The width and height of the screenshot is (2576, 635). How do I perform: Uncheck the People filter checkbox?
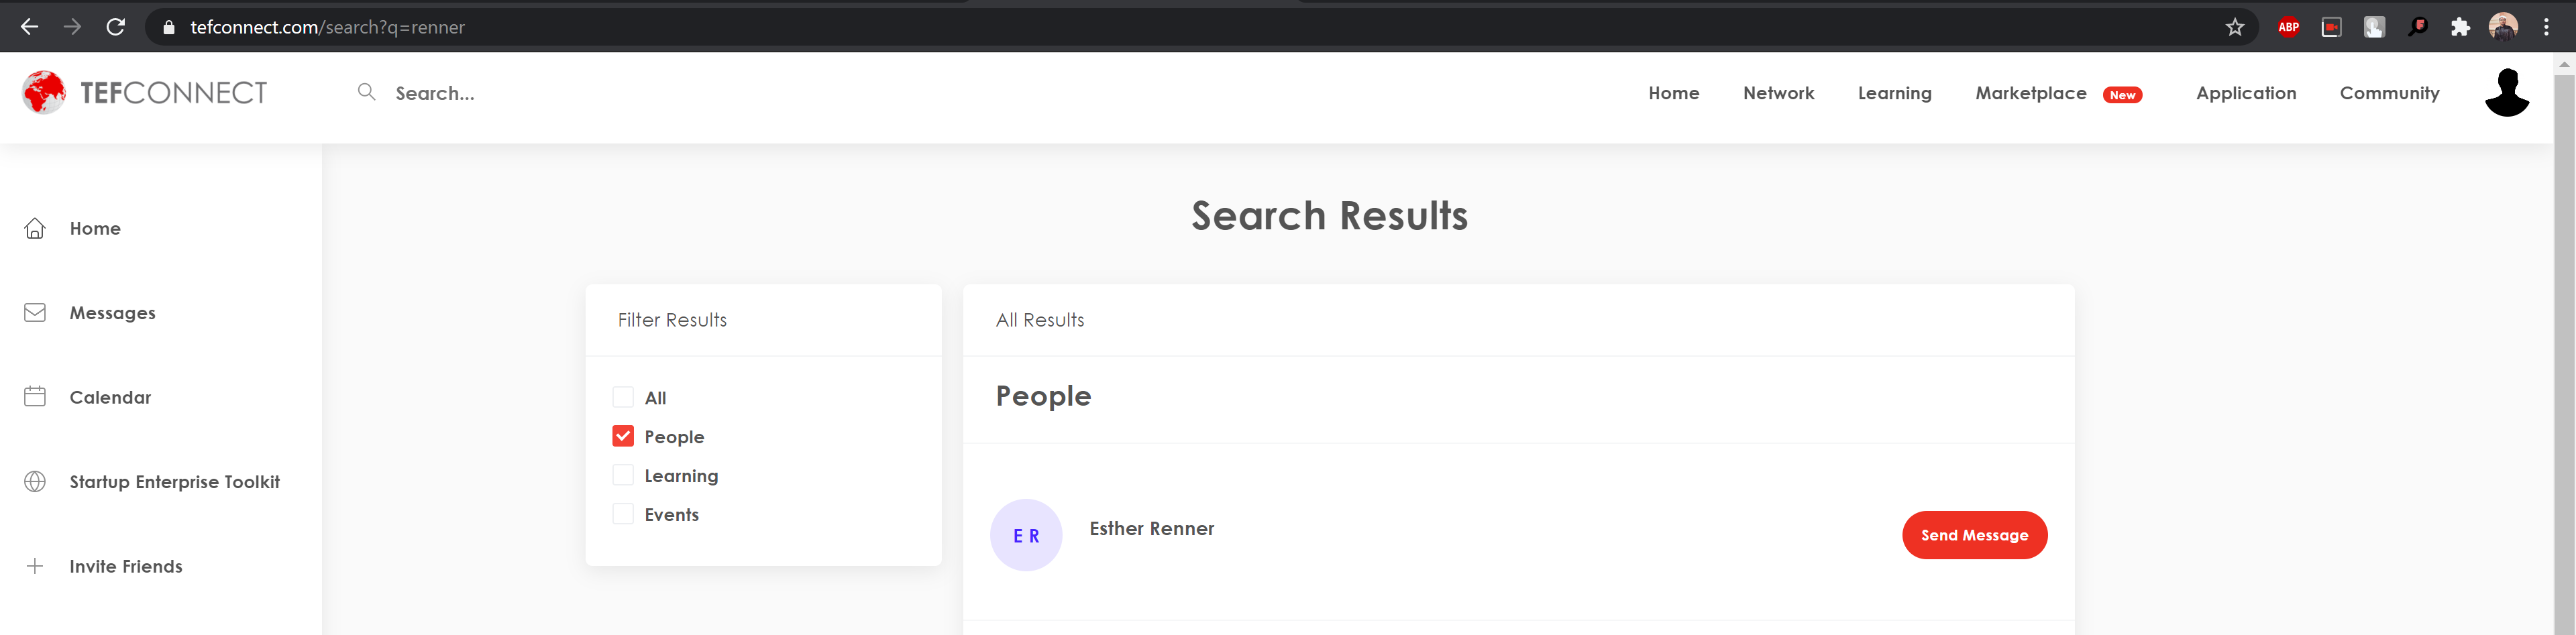(623, 437)
